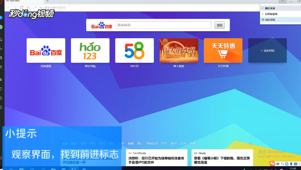
Task: Click the Sogou emoji smiley icon
Action: [287, 164]
